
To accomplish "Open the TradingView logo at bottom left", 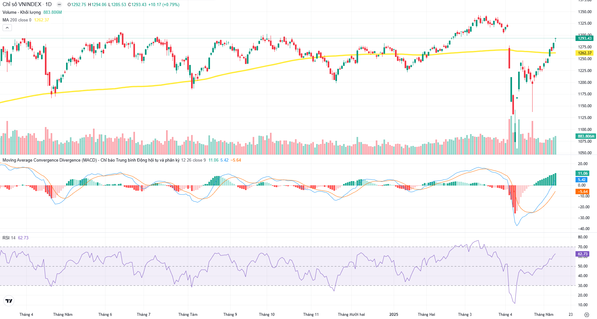I will [x=9, y=301].
